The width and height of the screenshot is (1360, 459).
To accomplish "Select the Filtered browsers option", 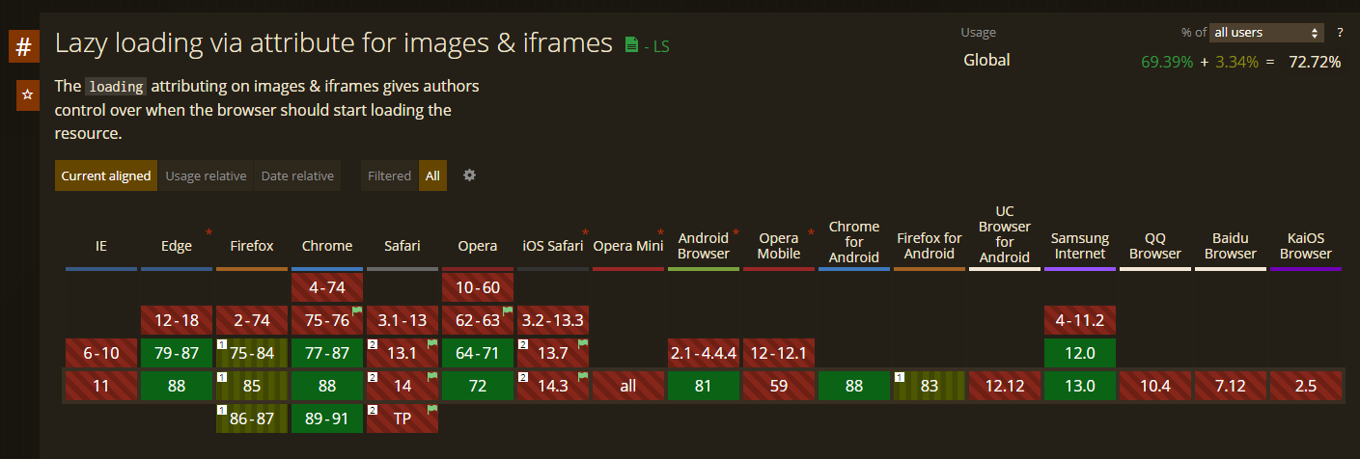I will point(390,175).
